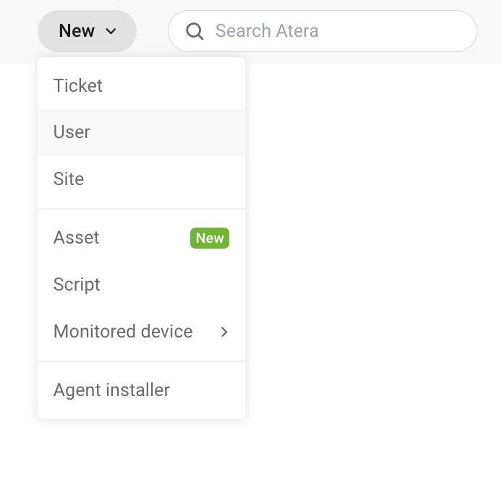Select Asset from the creation menu

point(141,238)
